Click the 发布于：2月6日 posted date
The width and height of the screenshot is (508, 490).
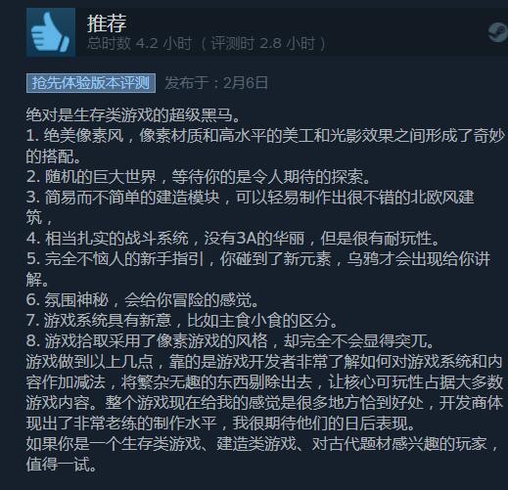click(216, 83)
